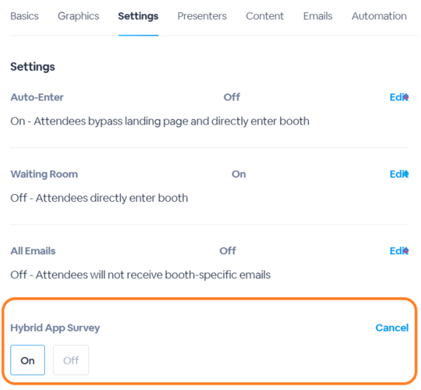
Task: Turn Hybrid App Survey On
Action: coord(27,360)
